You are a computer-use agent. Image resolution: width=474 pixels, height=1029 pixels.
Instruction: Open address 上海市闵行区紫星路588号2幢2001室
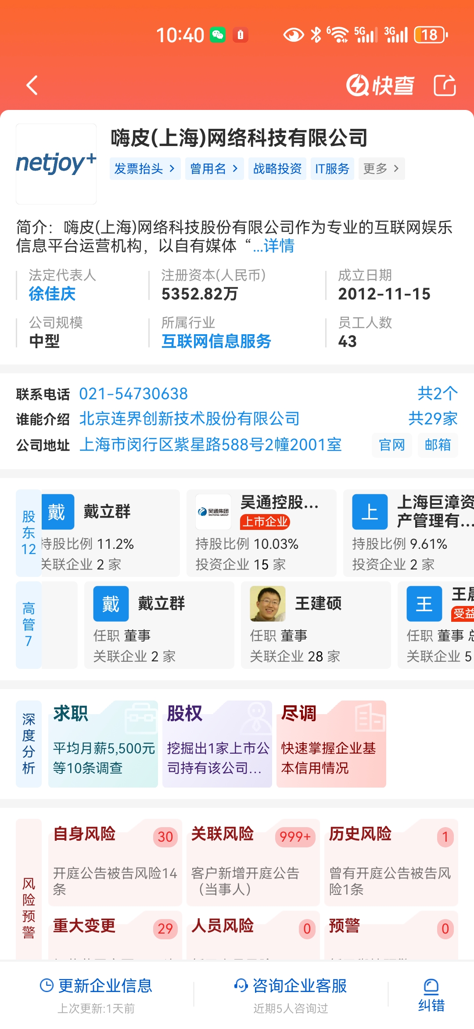(210, 445)
